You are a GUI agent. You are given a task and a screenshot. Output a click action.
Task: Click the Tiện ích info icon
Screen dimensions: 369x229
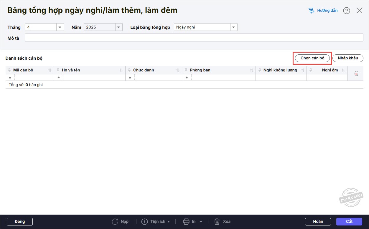[144, 222]
